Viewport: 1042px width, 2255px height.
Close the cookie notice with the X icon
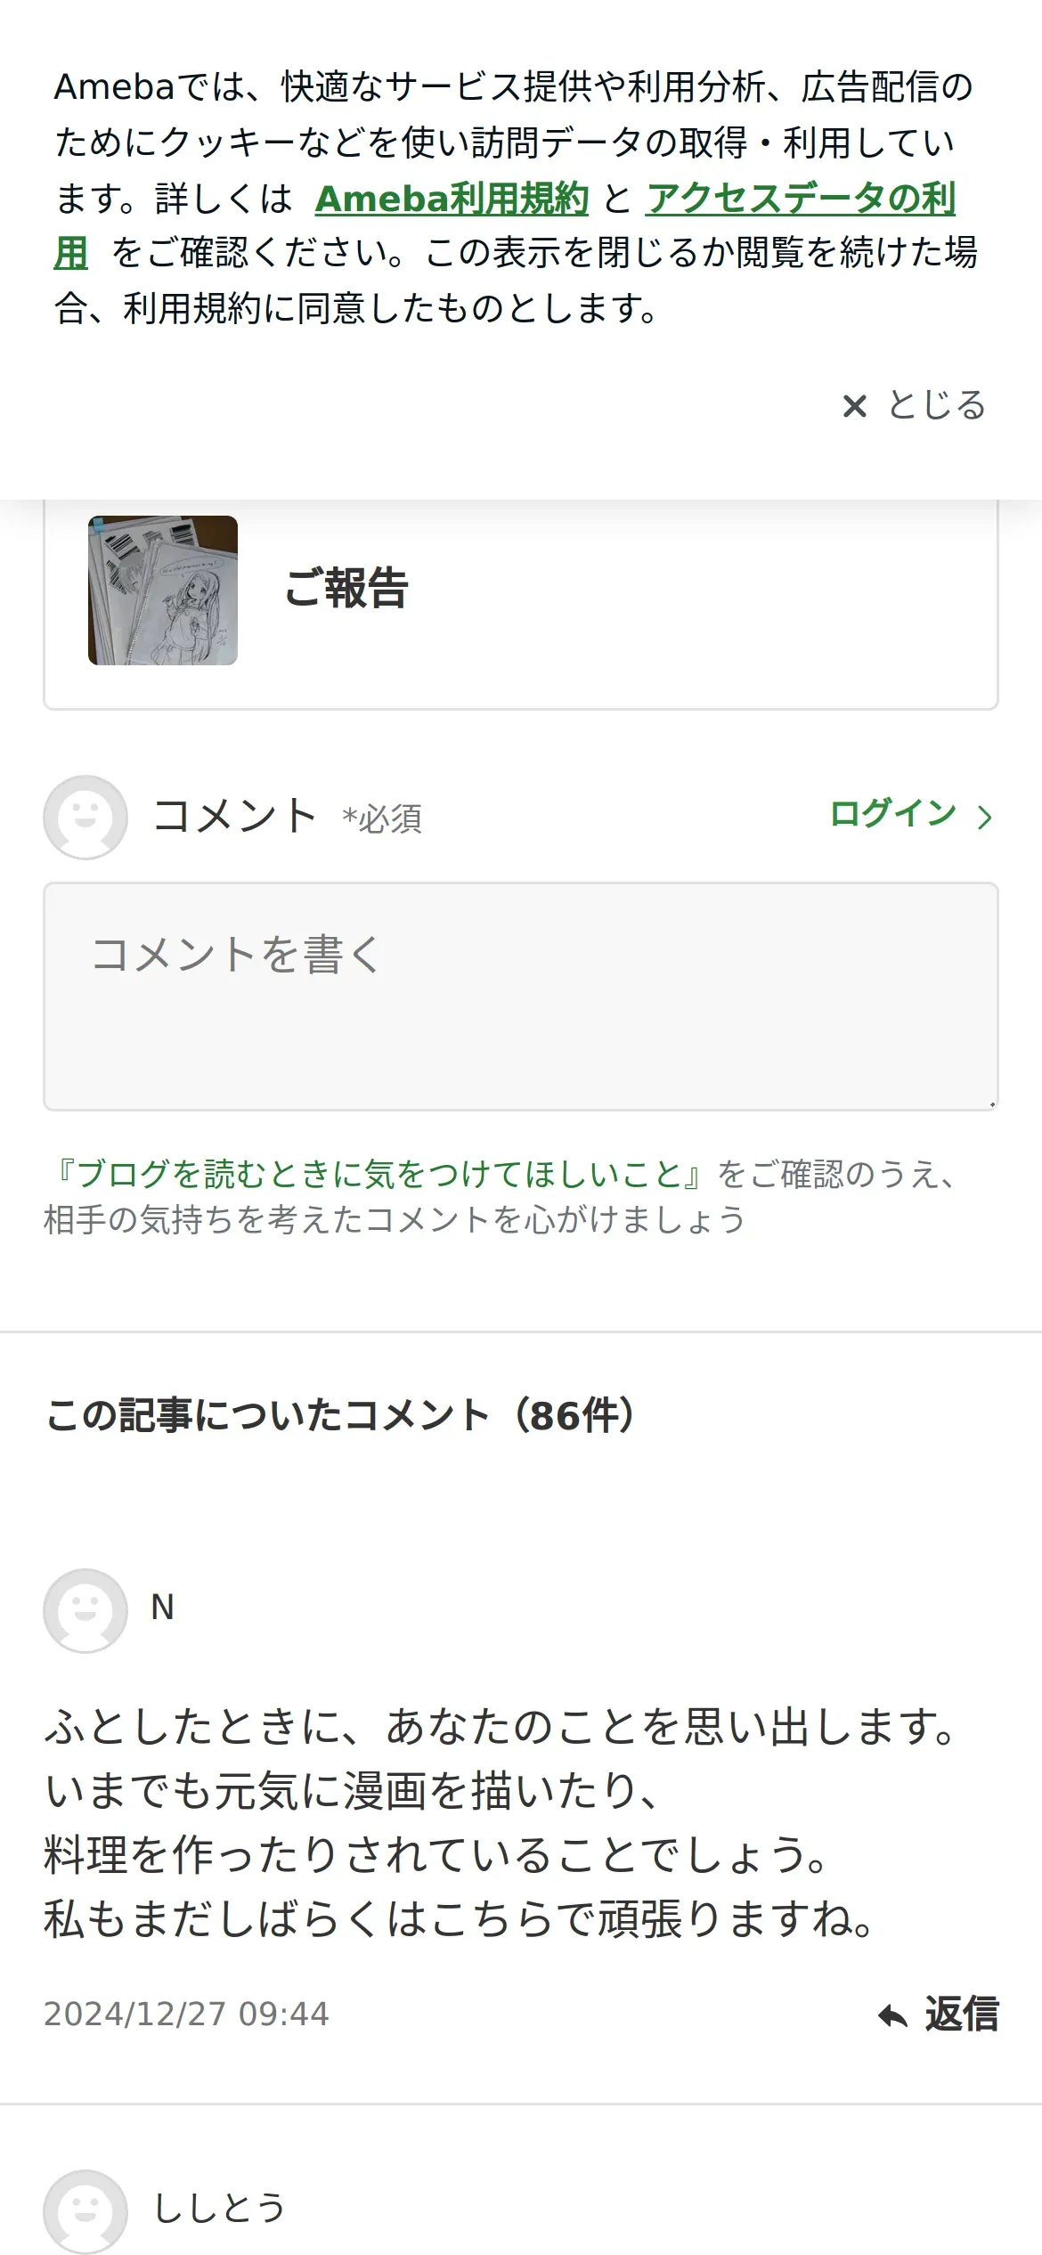[855, 407]
